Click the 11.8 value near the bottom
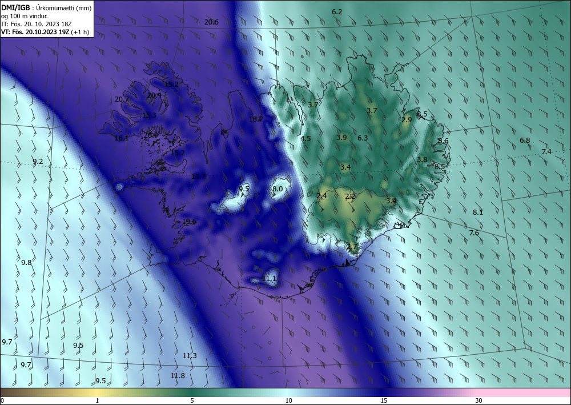Screen dimensions: 571x405 178,375
